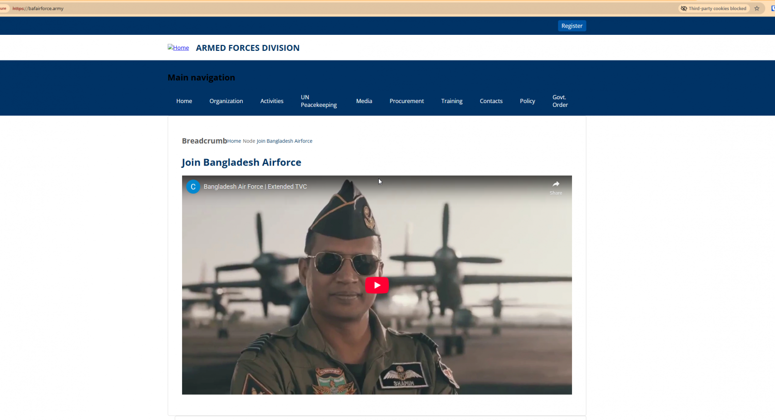Click the Home breadcrumb link
Viewport: 775px width, 420px height.
(234, 141)
